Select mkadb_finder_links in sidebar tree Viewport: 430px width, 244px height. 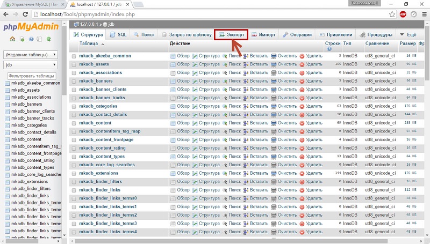tap(30, 196)
